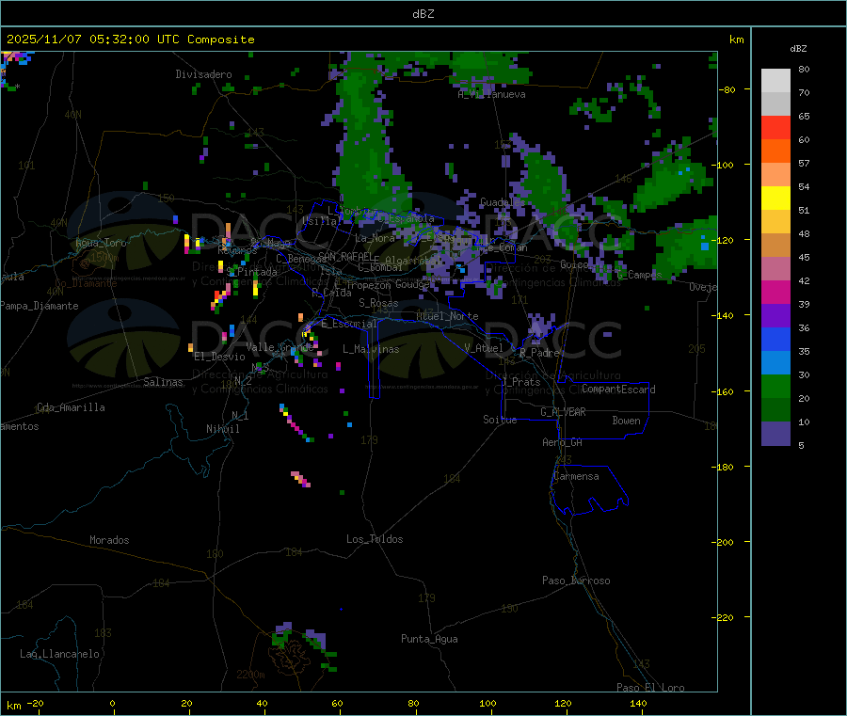Click the 'Soitue' map label
The width and height of the screenshot is (847, 716).
[500, 420]
